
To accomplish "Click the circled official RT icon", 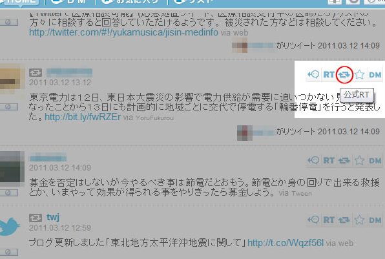I will pos(344,75).
